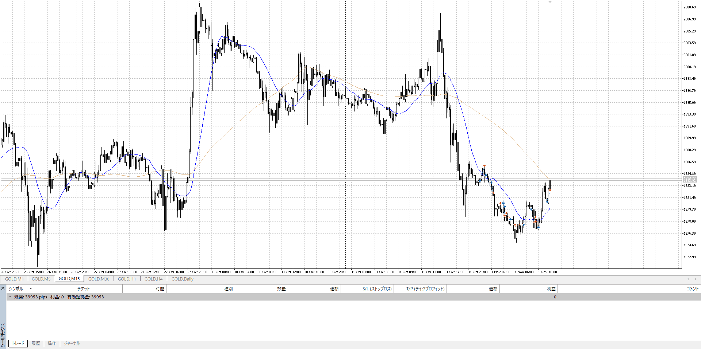This screenshot has height=349, width=701.
Task: Open the ジャーナル journal tab
Action: click(72, 344)
